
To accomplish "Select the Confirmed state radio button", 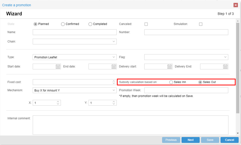I will pyautogui.click(x=63, y=24).
